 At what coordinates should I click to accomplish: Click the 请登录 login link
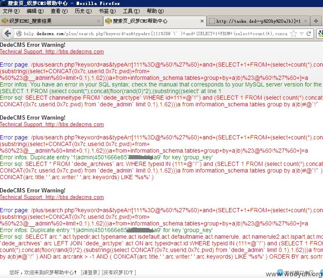point(91,273)
